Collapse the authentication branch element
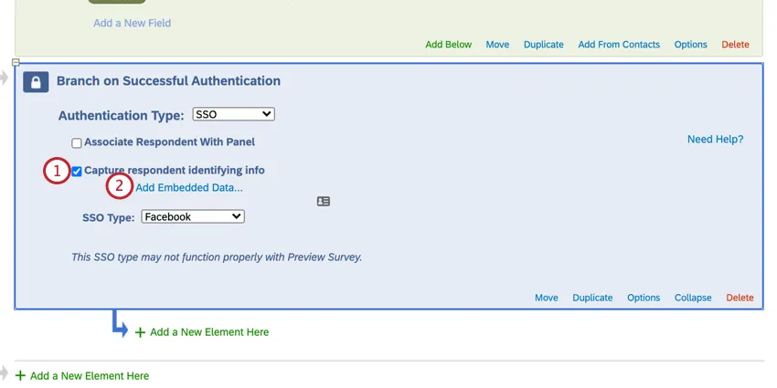 point(693,298)
